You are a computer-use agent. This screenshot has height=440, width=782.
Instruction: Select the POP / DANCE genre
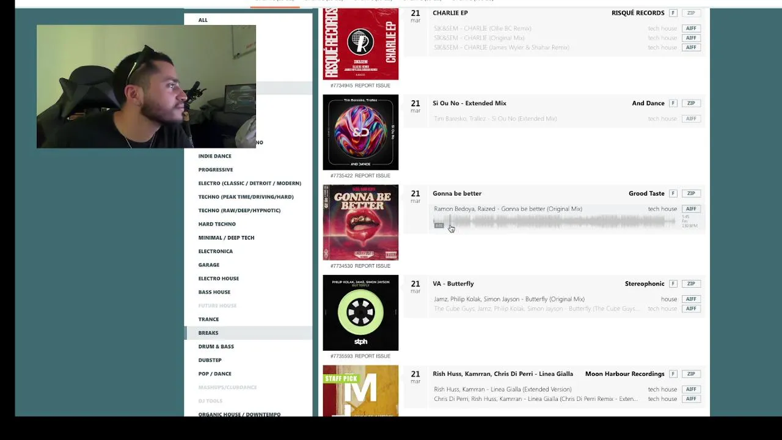[214, 373]
